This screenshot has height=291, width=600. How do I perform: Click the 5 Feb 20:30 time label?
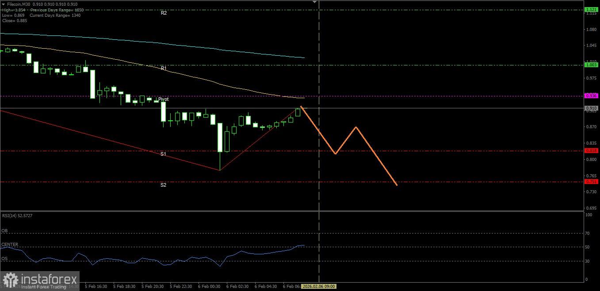coord(153,287)
